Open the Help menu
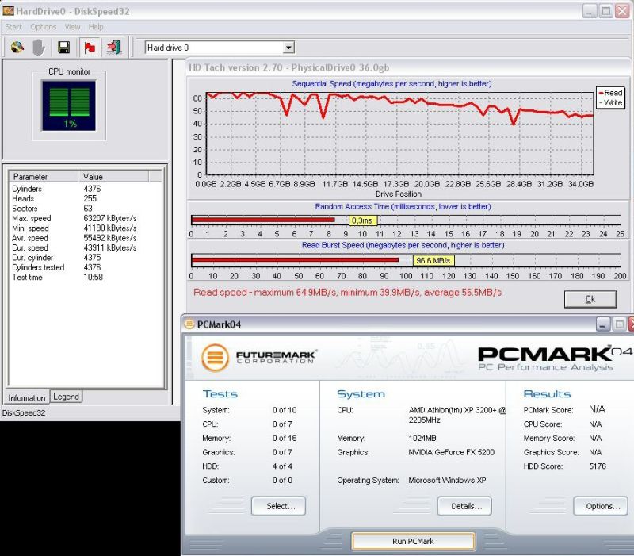Image resolution: width=634 pixels, height=556 pixels. pos(96,27)
